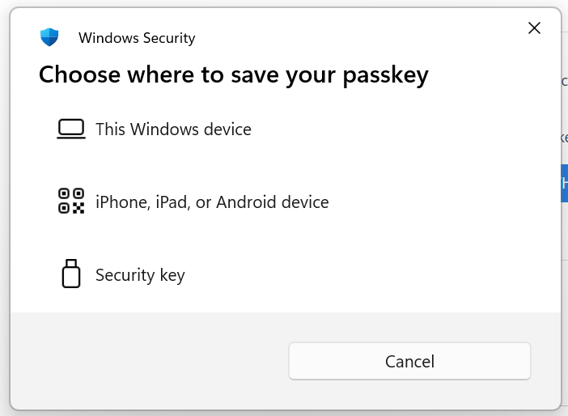
Task: Pick the "Security key" label
Action: point(140,275)
